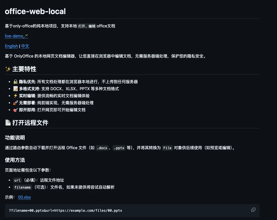Open the live-demo link
Image resolution: width=277 pixels, height=220 pixels.
[x=16, y=36]
